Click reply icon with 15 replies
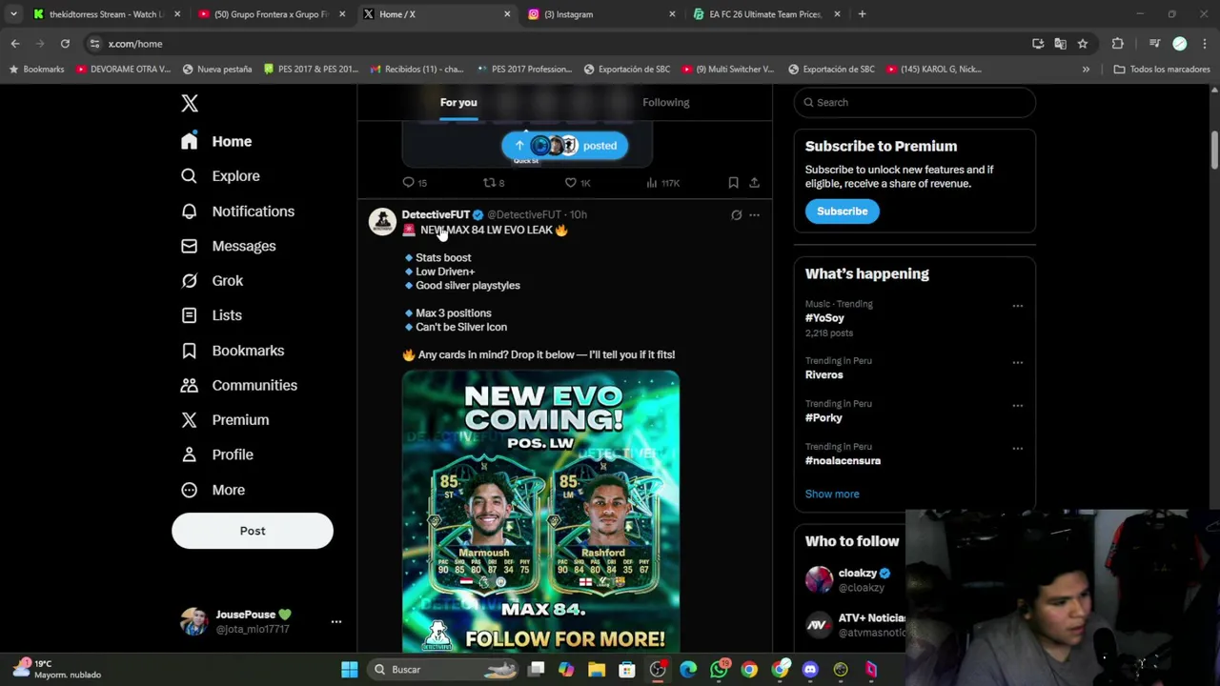 409,182
